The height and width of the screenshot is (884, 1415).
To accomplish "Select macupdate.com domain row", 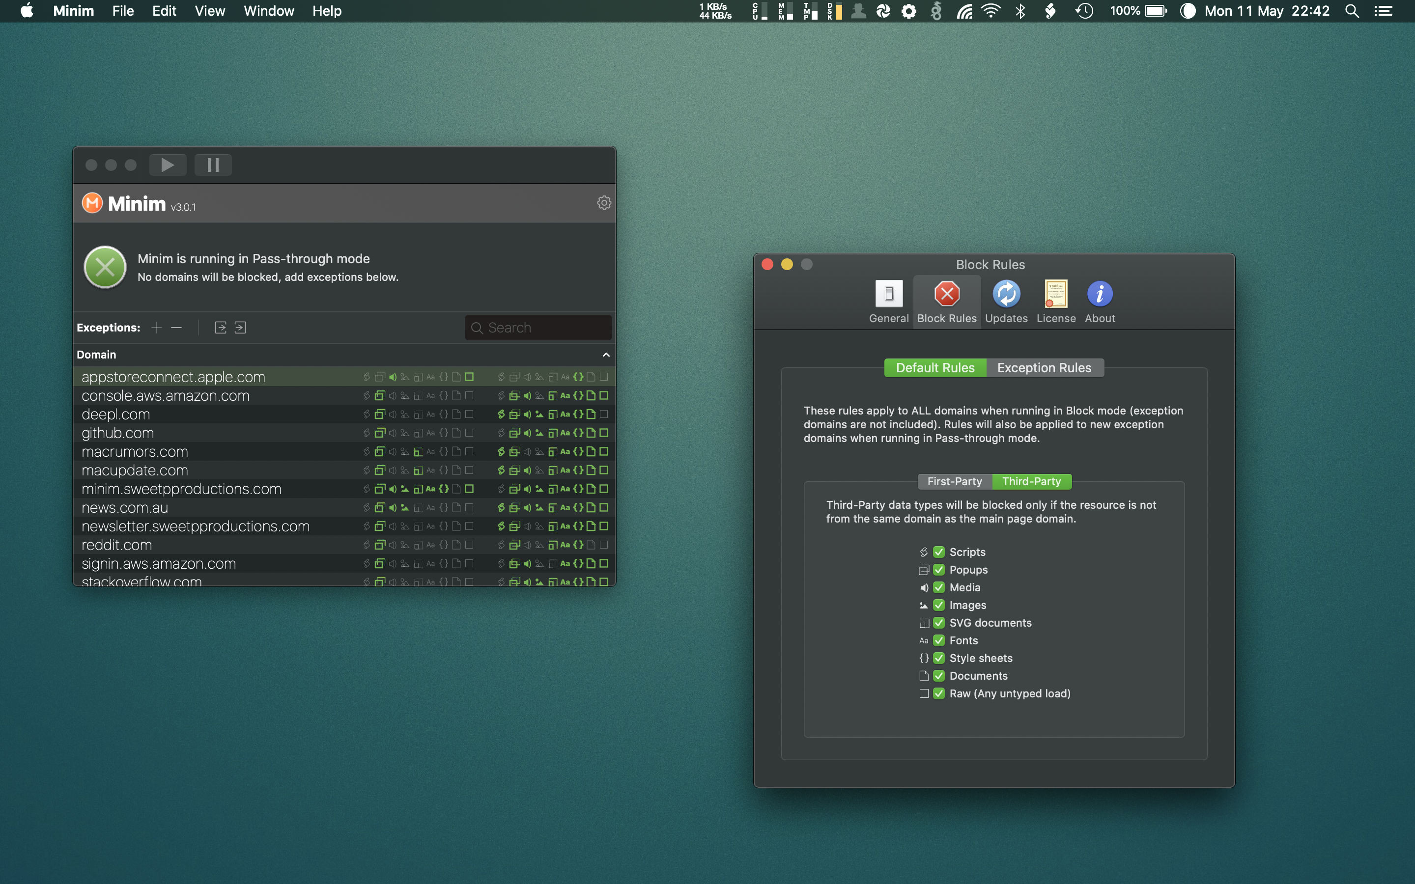I will (344, 470).
